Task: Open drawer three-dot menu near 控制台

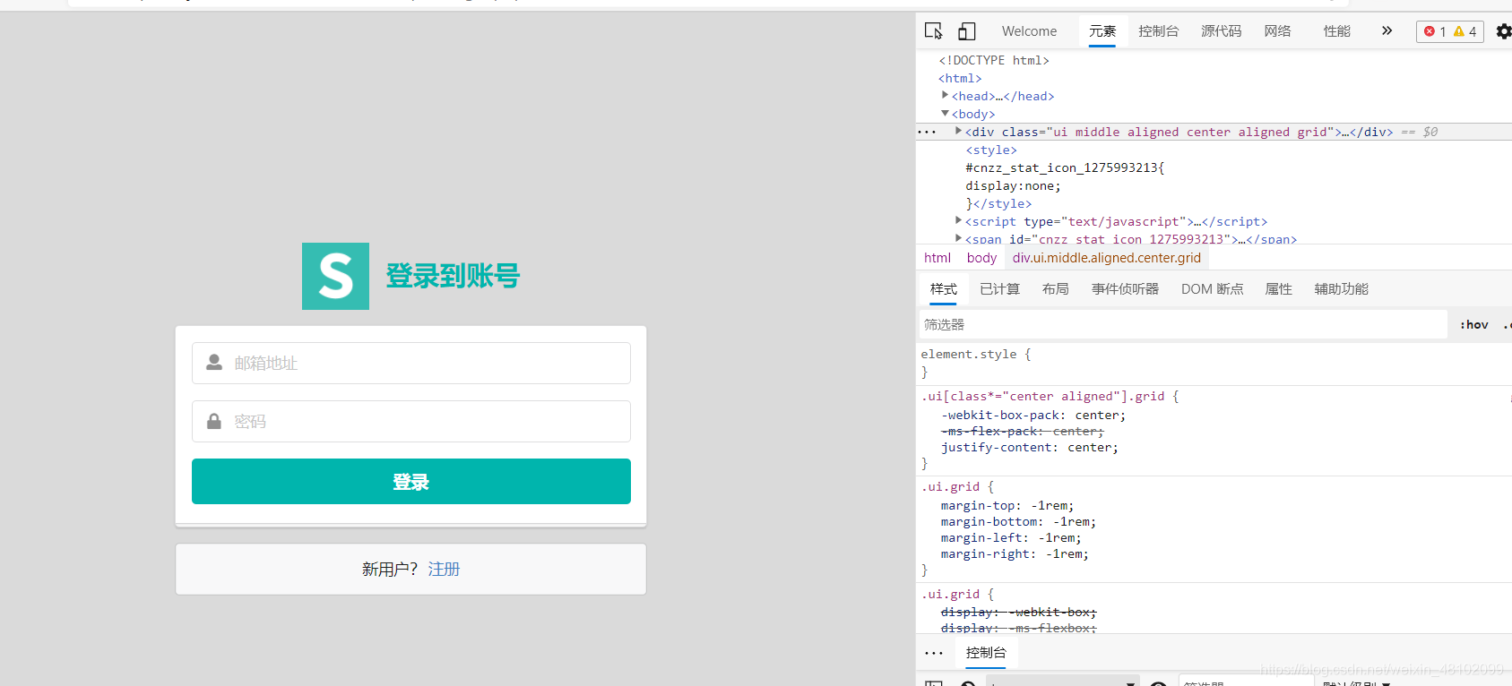Action: (934, 653)
